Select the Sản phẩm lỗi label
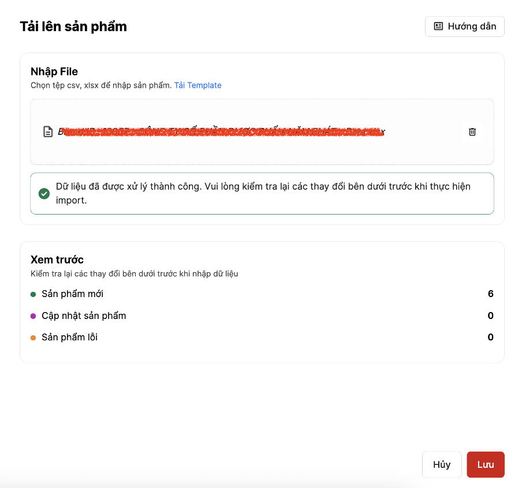522x488 pixels. (x=69, y=337)
